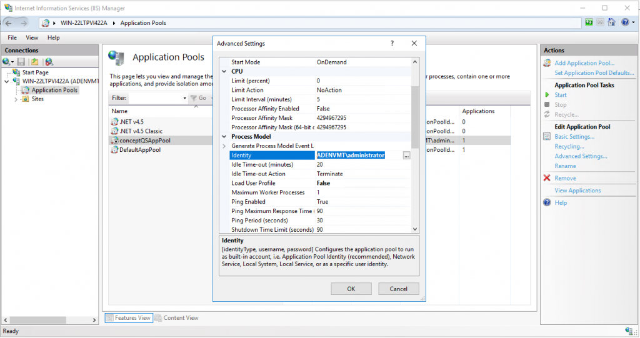Click the green refresh page icon in the address bar
This screenshot has height=338, width=640.
click(x=589, y=22)
